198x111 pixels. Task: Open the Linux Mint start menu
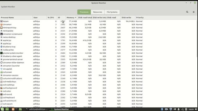(x=2, y=109)
